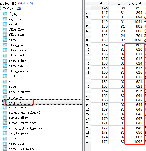Click page_id cell 688
The height and width of the screenshot is (151, 146).
135,31
